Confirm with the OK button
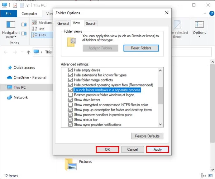215x179 pixels. (x=107, y=149)
